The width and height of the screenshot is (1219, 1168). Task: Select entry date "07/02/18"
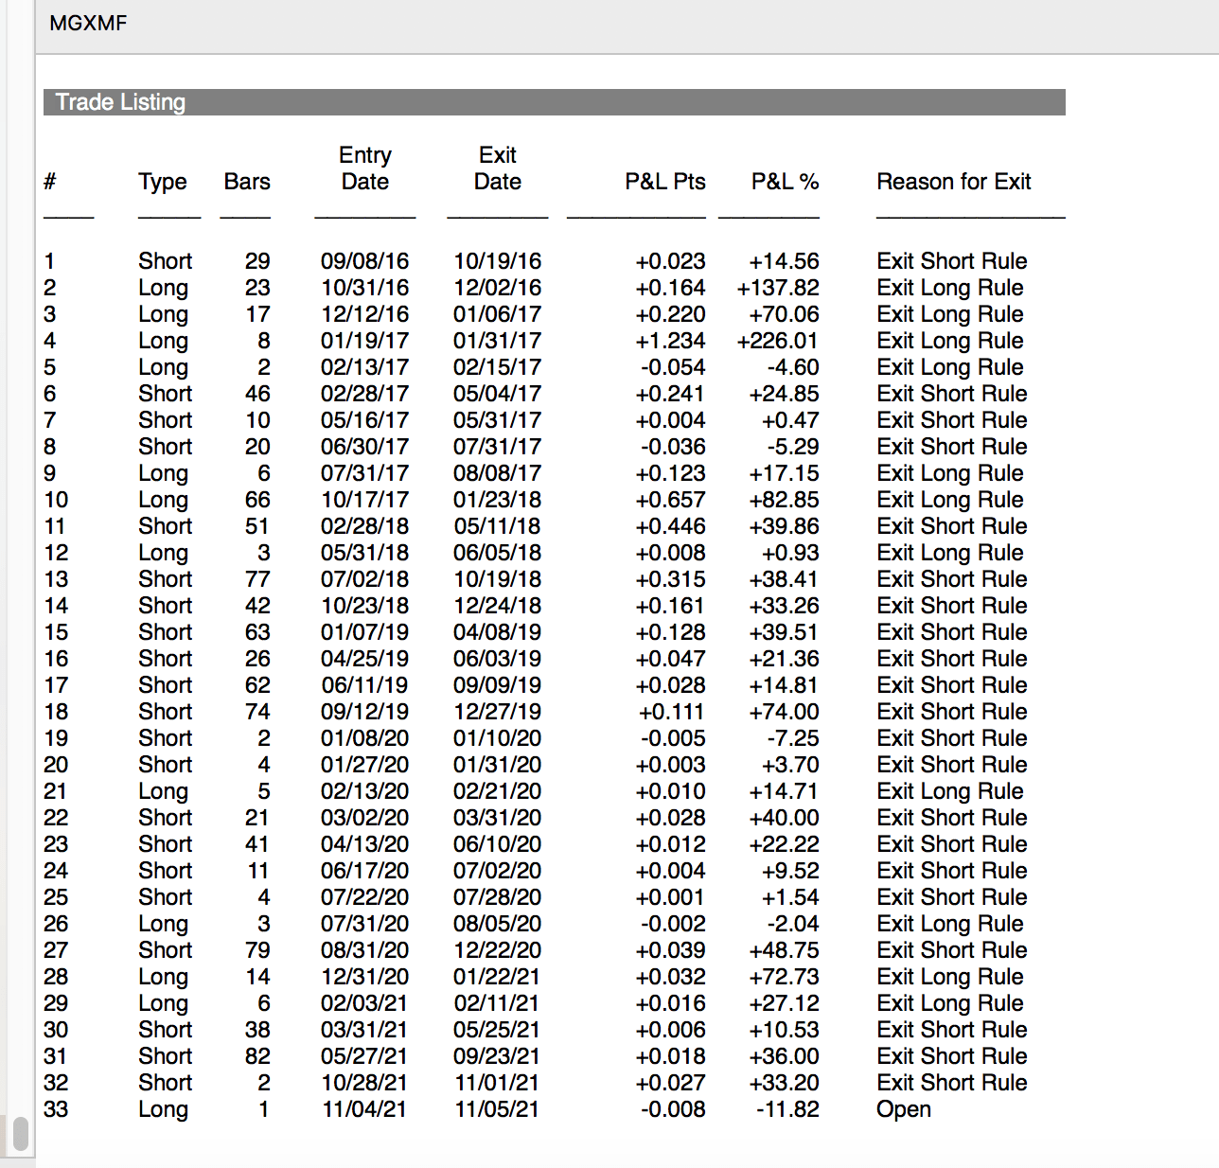[x=365, y=579]
